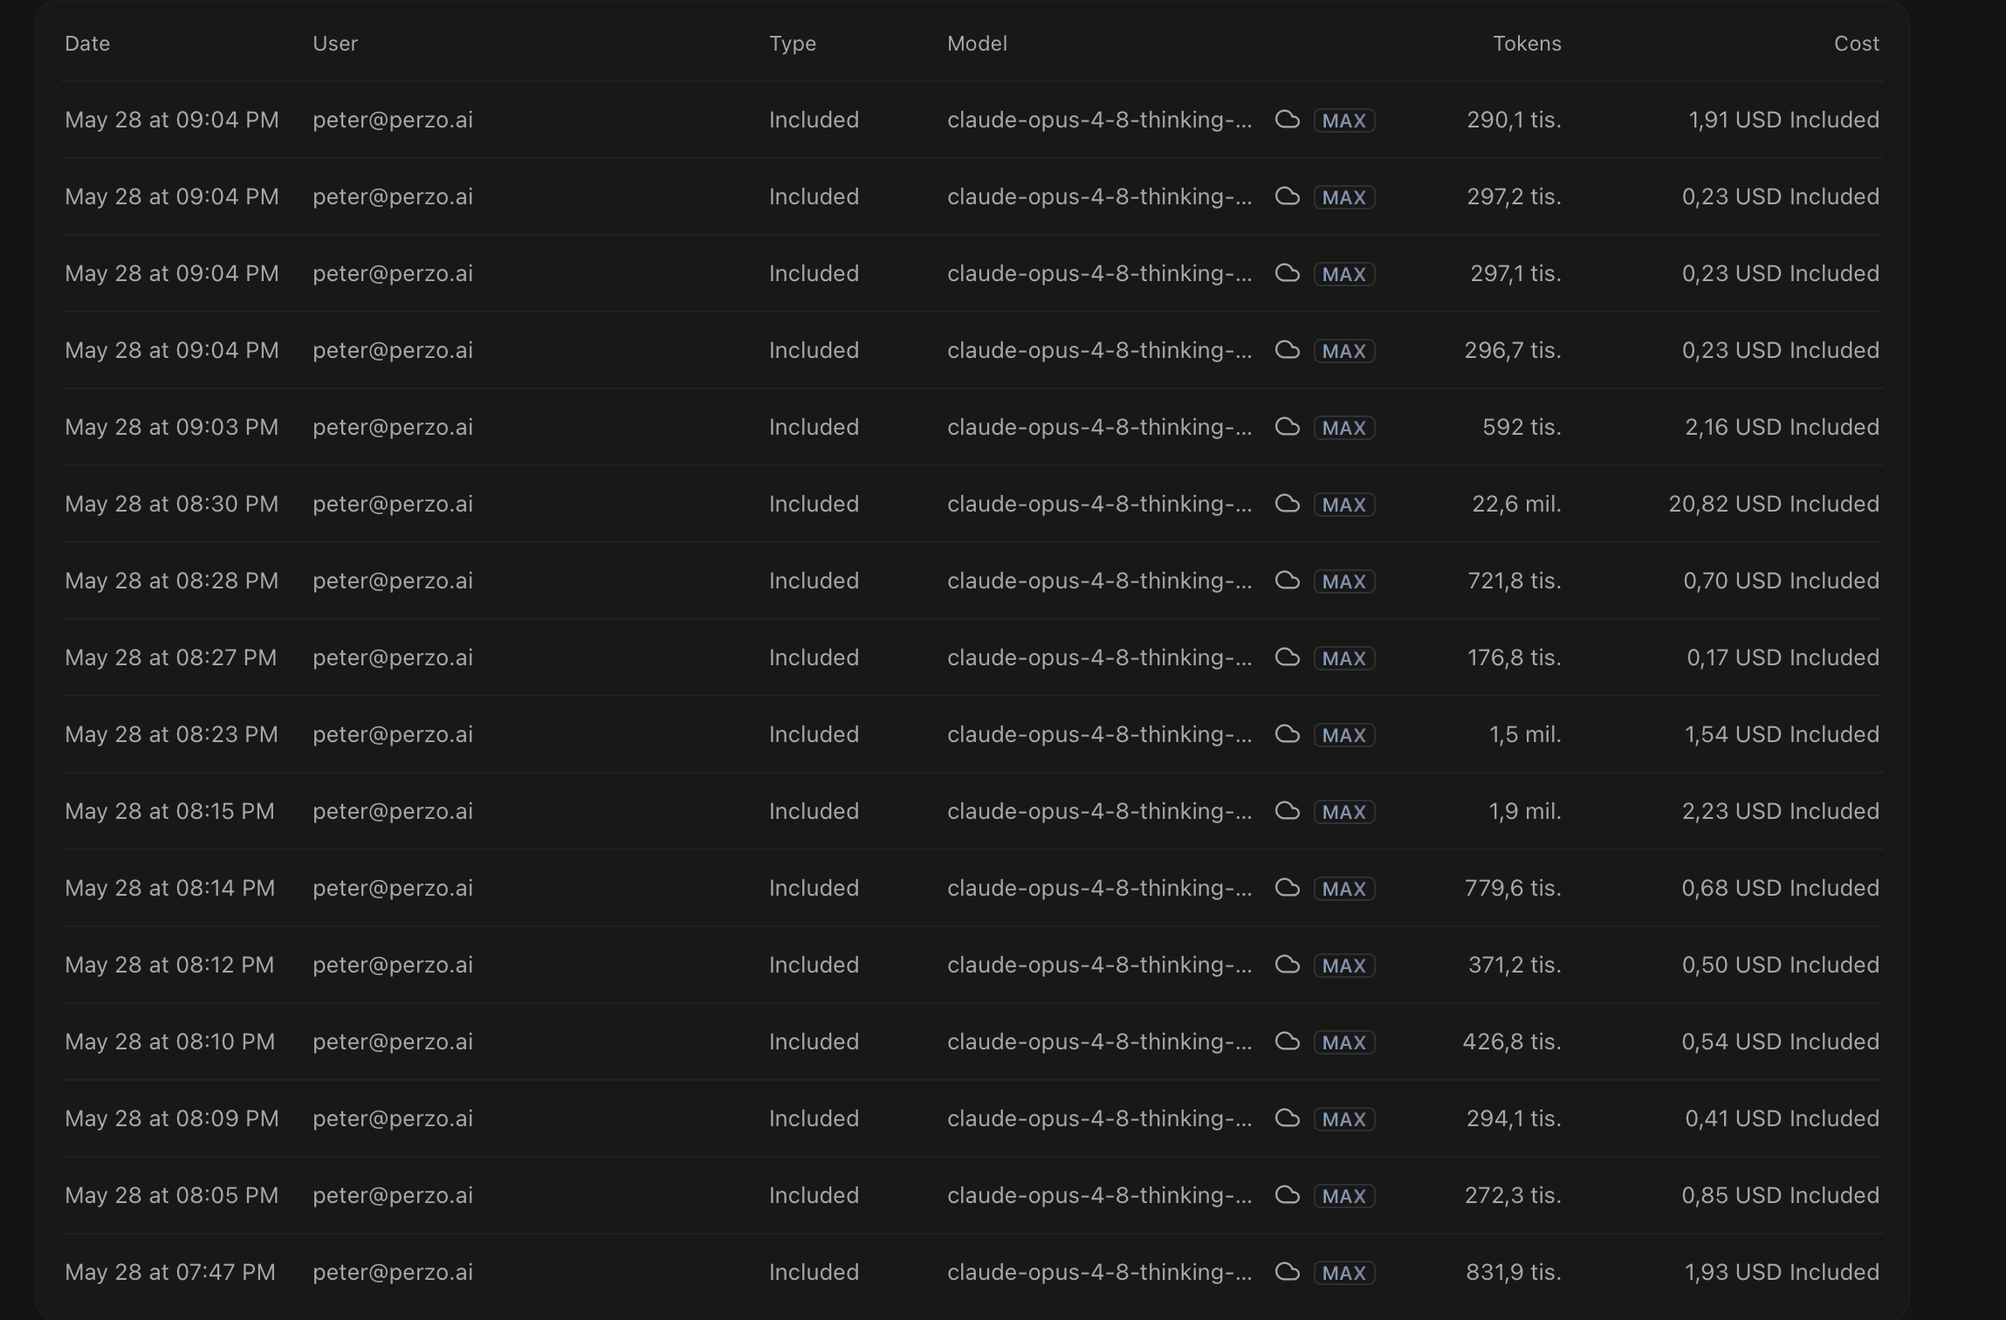Click cloud icon in the 297,1 tis. row

click(x=1287, y=273)
